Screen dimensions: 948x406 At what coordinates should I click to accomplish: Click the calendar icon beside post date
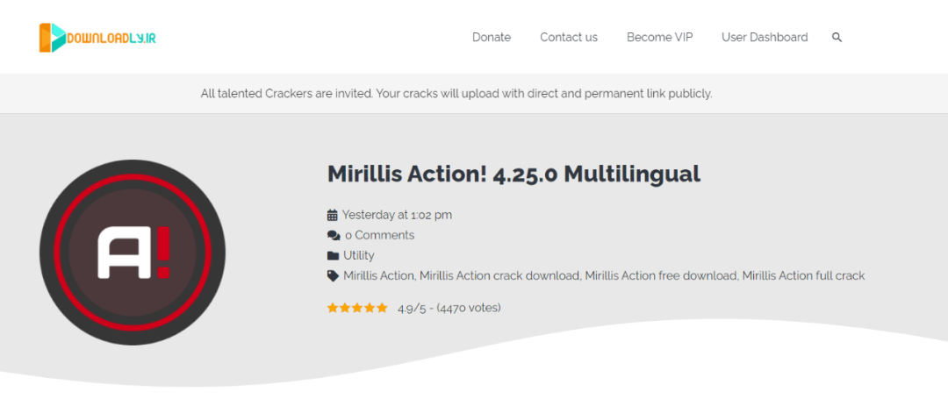click(333, 215)
